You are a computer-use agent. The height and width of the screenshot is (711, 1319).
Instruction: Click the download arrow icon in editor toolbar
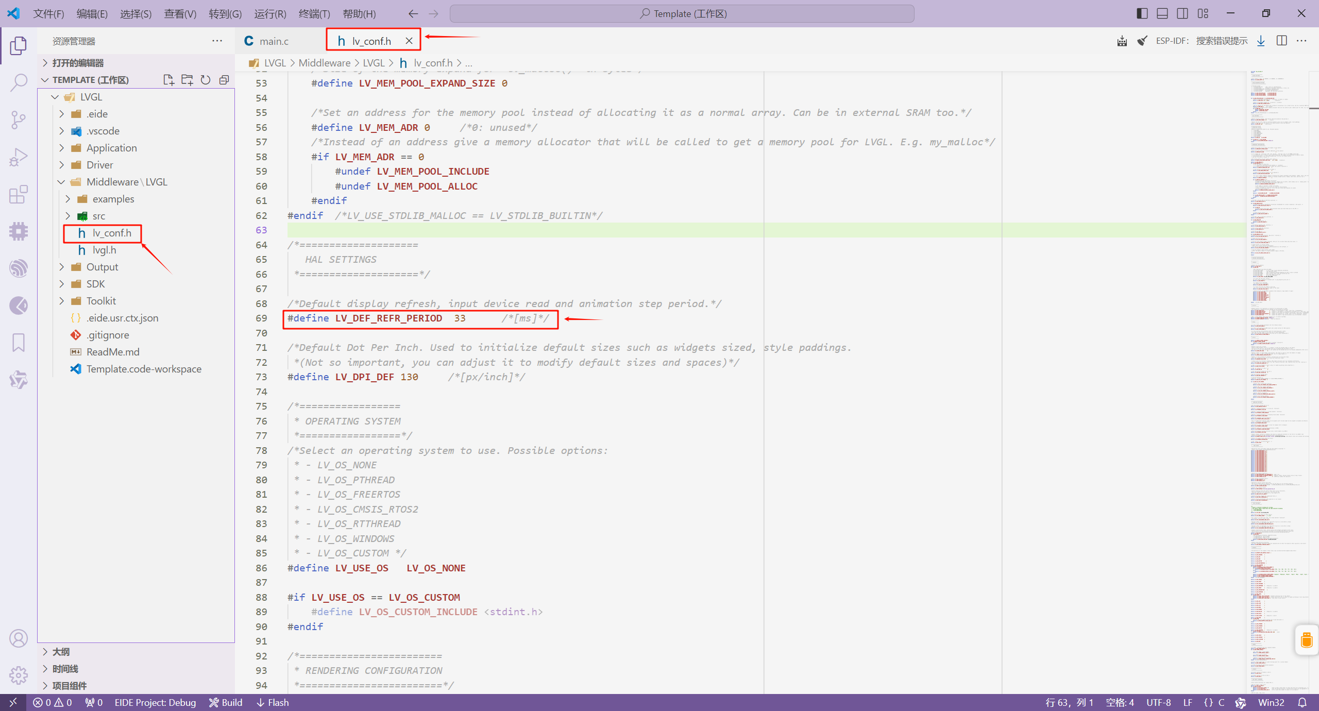point(1261,41)
